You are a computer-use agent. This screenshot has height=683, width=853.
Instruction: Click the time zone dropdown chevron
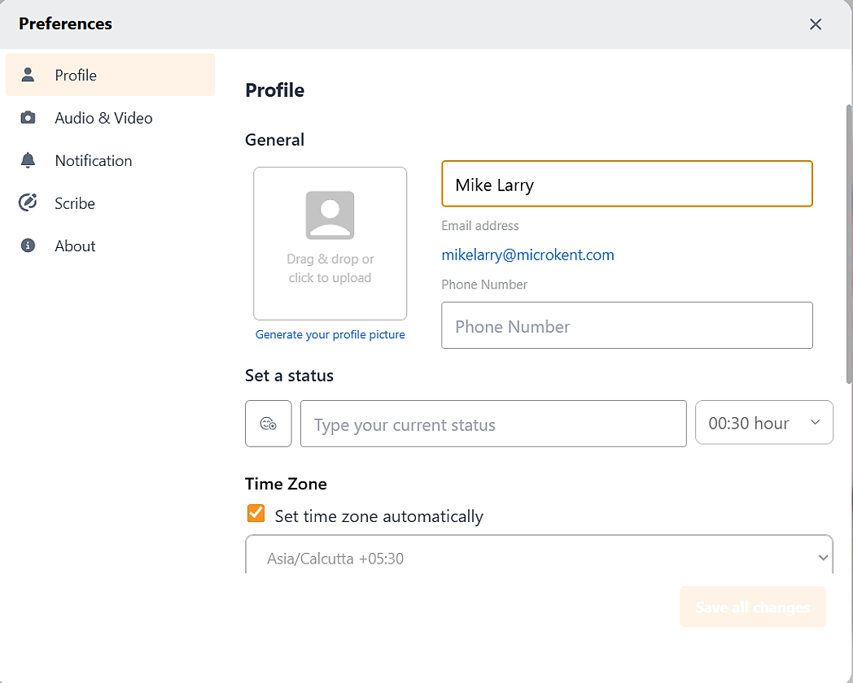pyautogui.click(x=823, y=558)
